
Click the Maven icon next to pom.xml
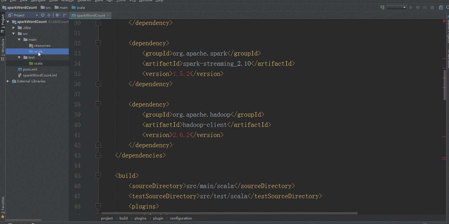pos(20,69)
